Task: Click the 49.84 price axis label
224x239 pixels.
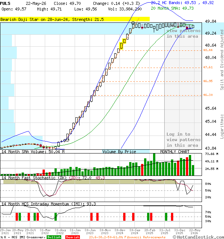Action: pyautogui.click(x=211, y=21)
